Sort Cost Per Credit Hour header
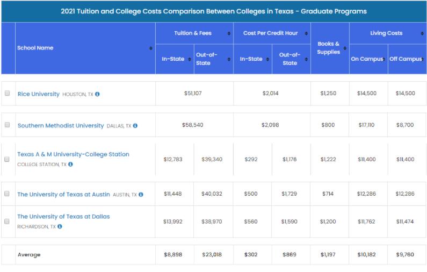The height and width of the screenshot is (272, 427). pos(307,33)
